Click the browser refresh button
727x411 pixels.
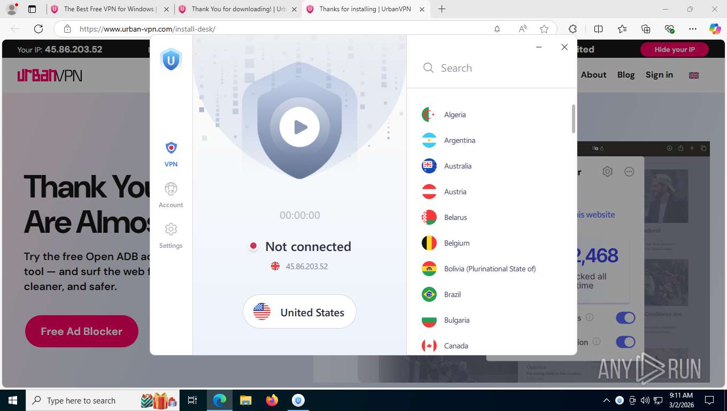pos(38,29)
